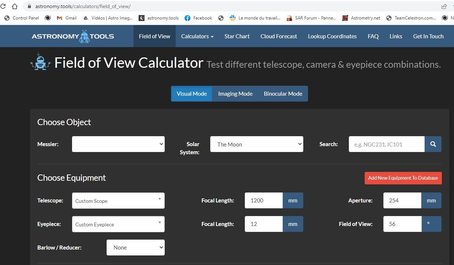Open the Vidéos Astro Imag bookmark
The height and width of the screenshot is (265, 454).
(x=108, y=18)
